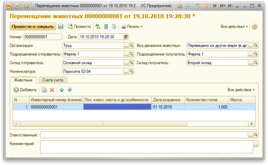268x165 pixels.
Task: Click the Дата input field
Action: click(101, 37)
